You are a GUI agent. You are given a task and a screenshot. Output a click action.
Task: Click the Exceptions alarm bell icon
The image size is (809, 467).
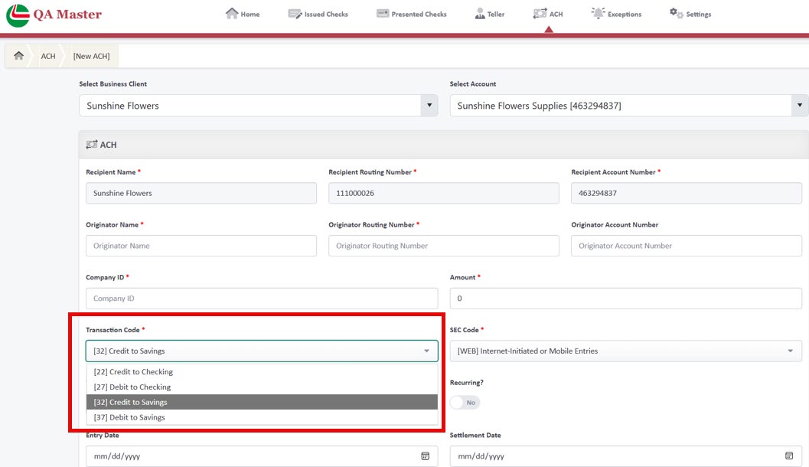pyautogui.click(x=598, y=14)
